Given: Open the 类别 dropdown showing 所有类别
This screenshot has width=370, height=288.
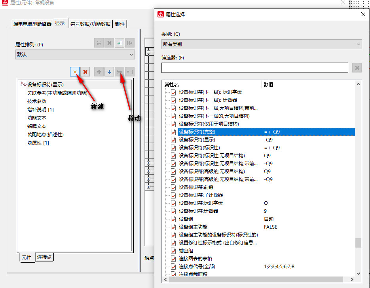Looking at the screenshot, I should click(261, 44).
